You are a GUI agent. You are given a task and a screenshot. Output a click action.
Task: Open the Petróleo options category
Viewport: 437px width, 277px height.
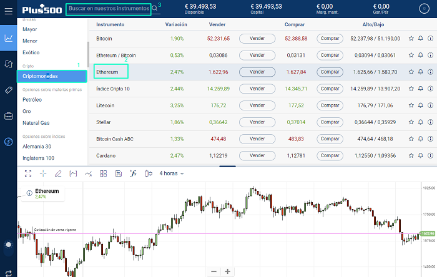(x=32, y=100)
